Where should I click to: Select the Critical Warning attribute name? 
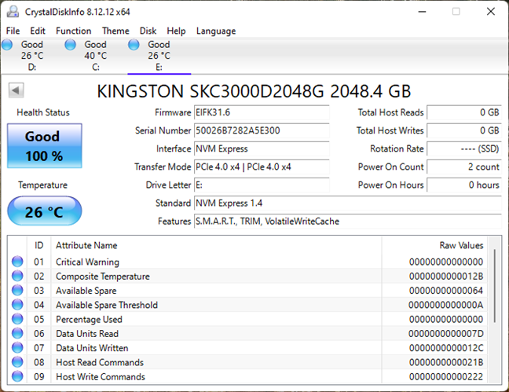click(x=88, y=262)
